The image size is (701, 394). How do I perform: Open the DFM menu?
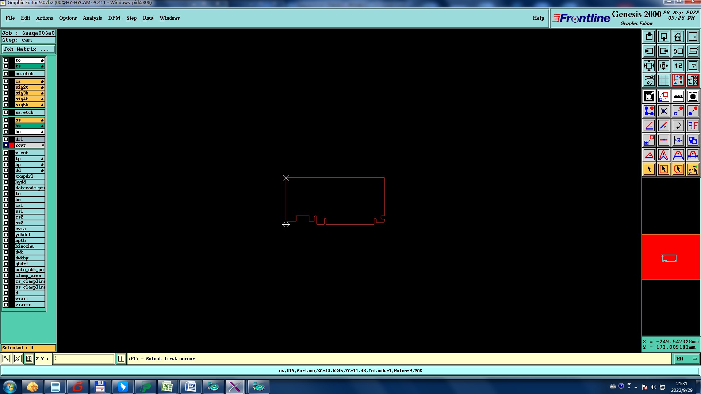tap(114, 18)
